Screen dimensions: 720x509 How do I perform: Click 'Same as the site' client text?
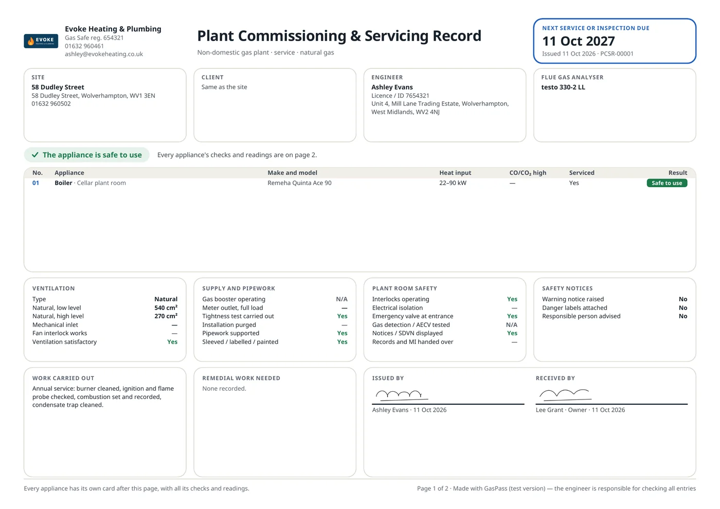click(224, 87)
